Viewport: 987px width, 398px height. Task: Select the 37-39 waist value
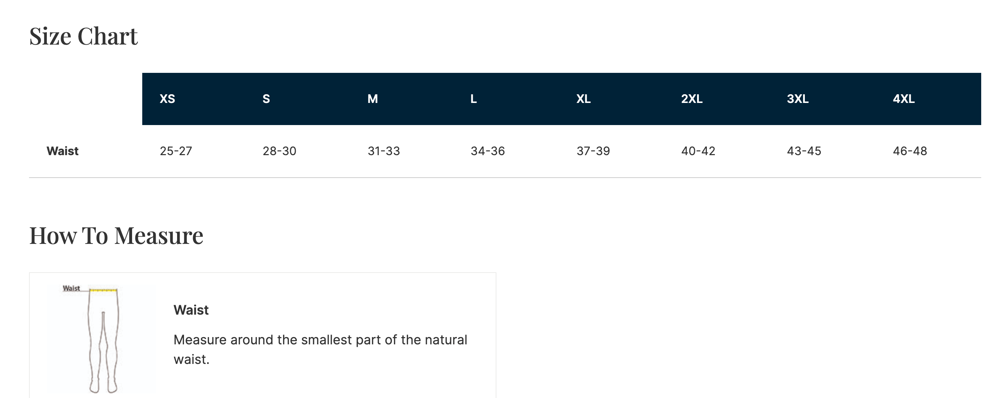click(x=593, y=151)
